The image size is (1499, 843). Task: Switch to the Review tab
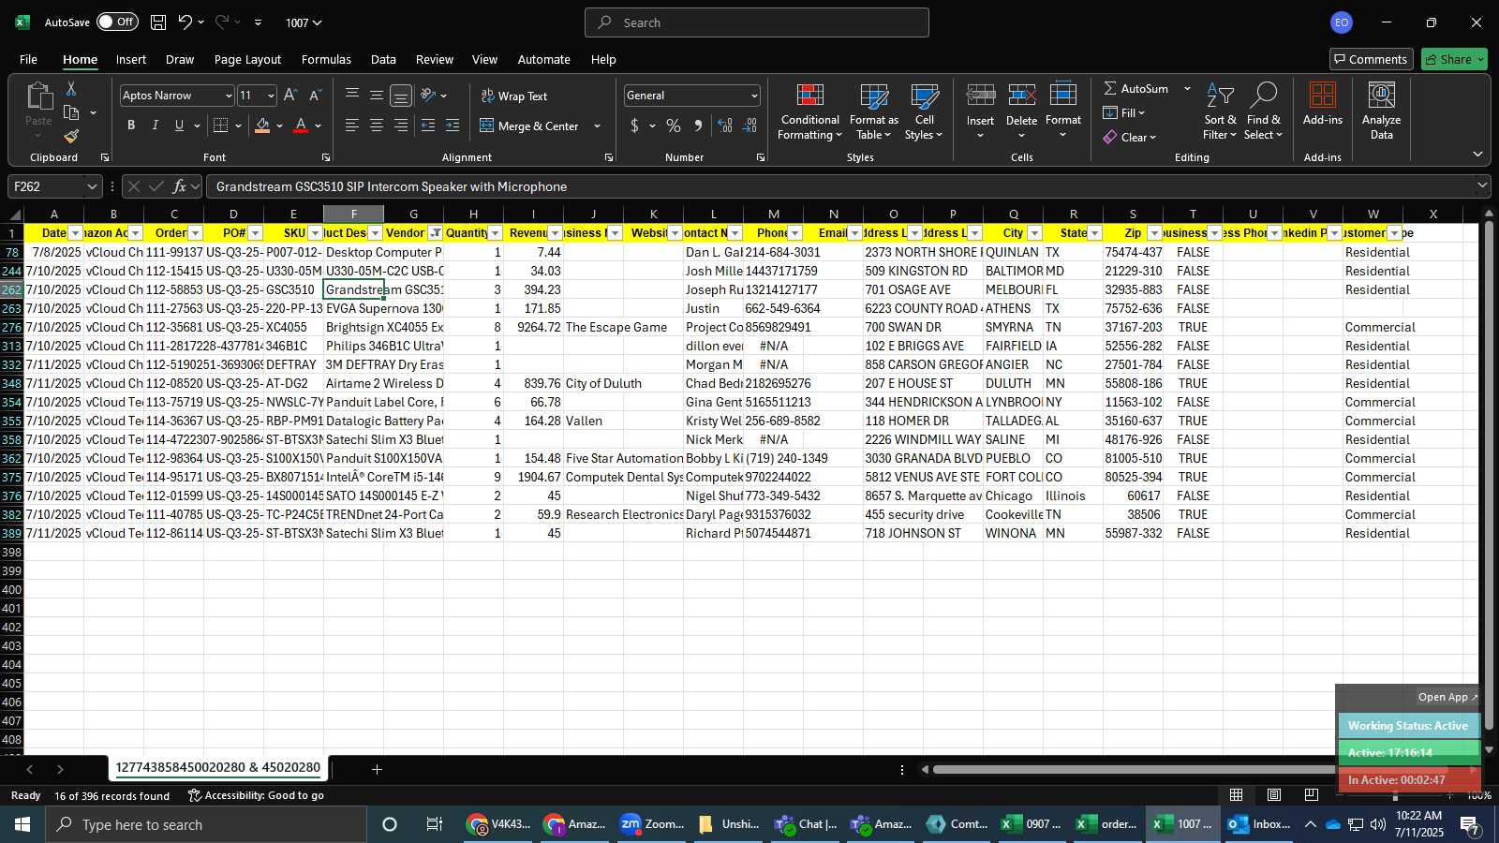pos(435,59)
